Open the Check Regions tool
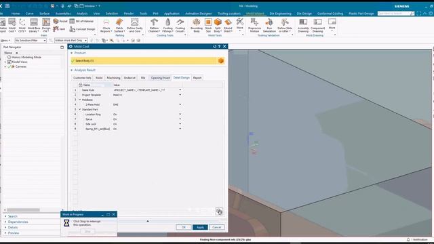The image size is (434, 244). tap(106, 25)
